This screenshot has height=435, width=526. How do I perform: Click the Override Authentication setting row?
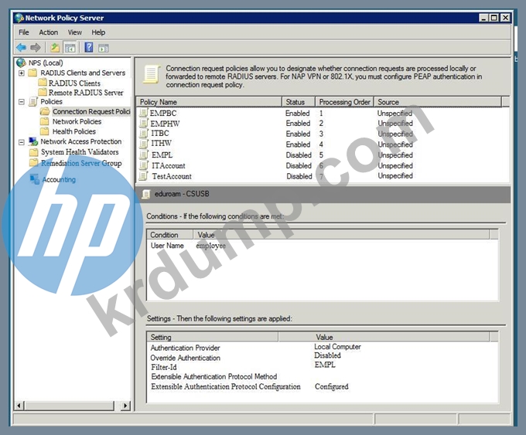pos(323,357)
